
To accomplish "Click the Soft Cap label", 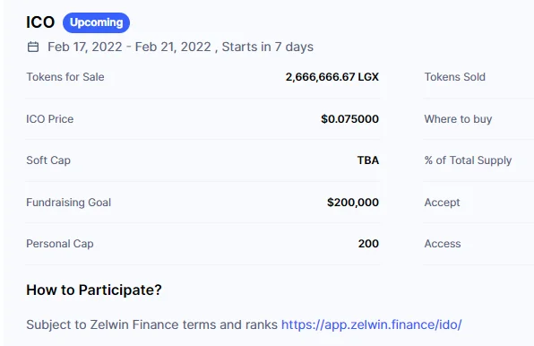I will click(48, 160).
